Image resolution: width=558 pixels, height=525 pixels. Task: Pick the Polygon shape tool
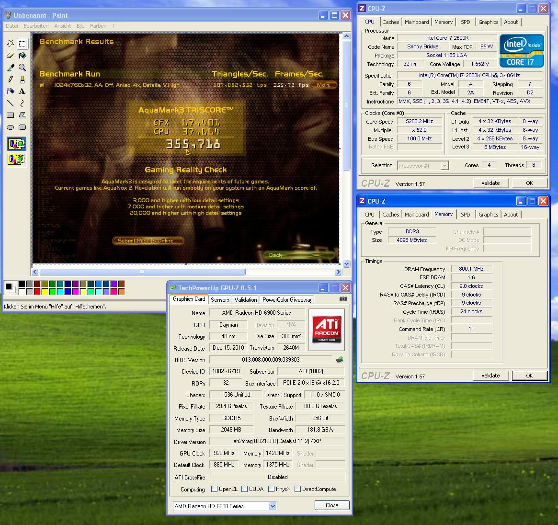point(23,115)
